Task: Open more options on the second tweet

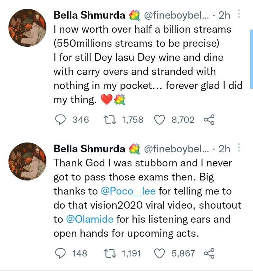Action: click(x=239, y=148)
